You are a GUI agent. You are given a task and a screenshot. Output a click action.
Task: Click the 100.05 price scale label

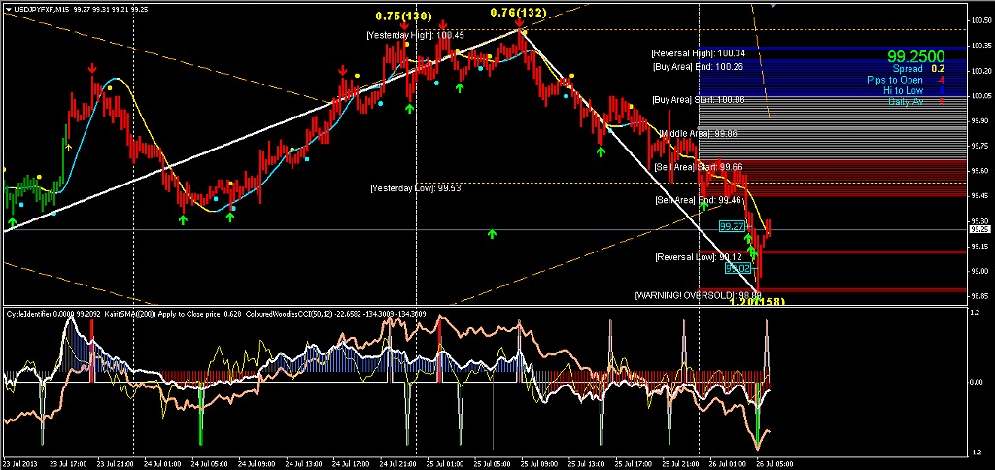tap(980, 96)
